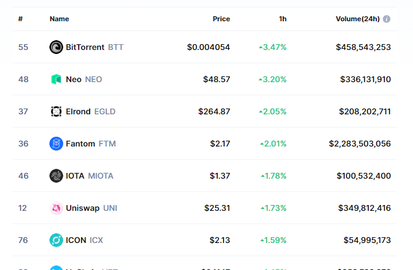
Task: Click the Neo green logo icon
Action: pyautogui.click(x=56, y=79)
